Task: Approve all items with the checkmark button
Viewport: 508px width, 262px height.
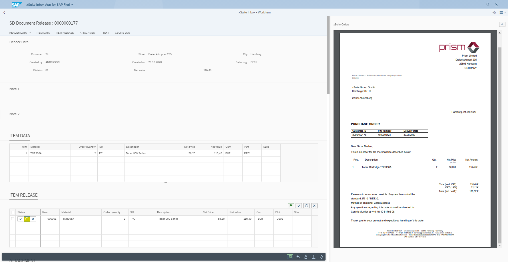Action: tap(299, 206)
